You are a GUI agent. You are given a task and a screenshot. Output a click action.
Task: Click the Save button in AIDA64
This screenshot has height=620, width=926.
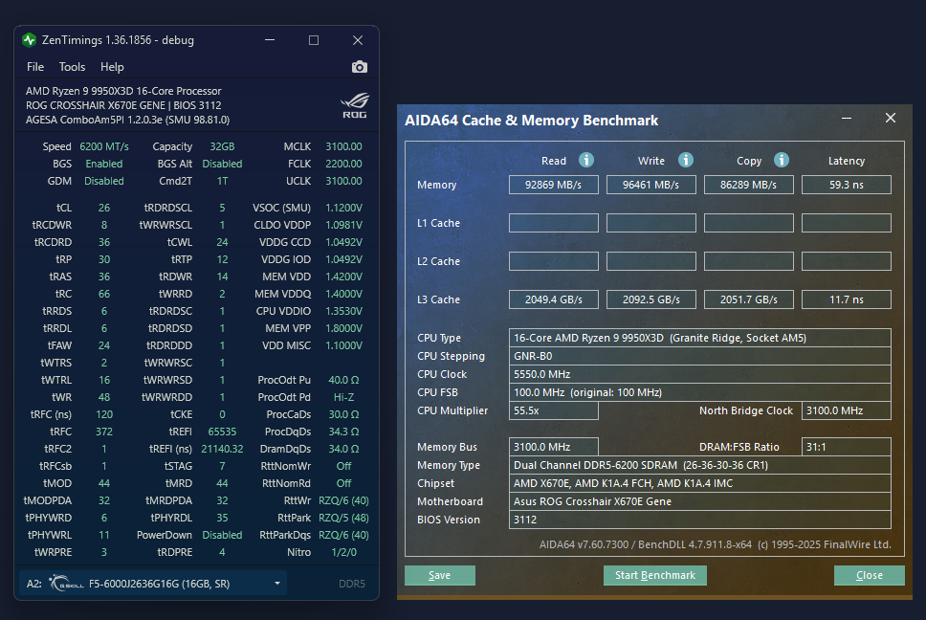tap(440, 575)
